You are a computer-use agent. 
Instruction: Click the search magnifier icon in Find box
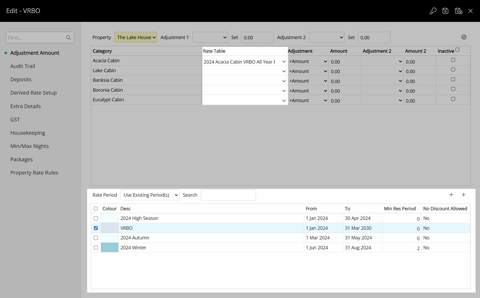(68, 38)
